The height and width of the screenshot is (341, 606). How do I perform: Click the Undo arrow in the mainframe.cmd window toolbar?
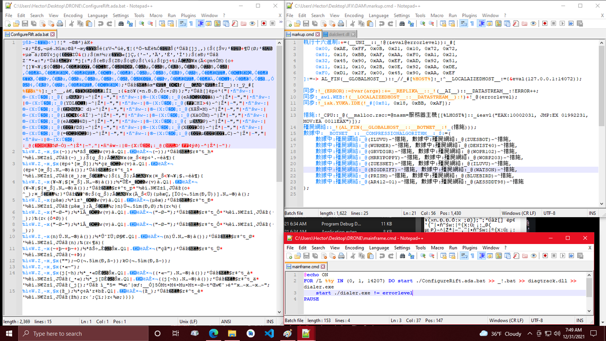tap(382, 256)
